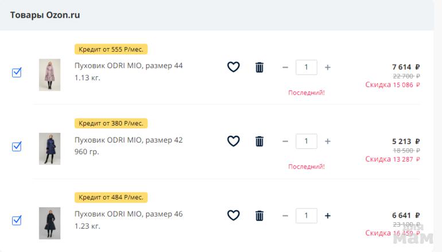This screenshot has height=252, width=442.
Task: Trash the size 46 ODRI MIO jacket
Action: click(259, 215)
